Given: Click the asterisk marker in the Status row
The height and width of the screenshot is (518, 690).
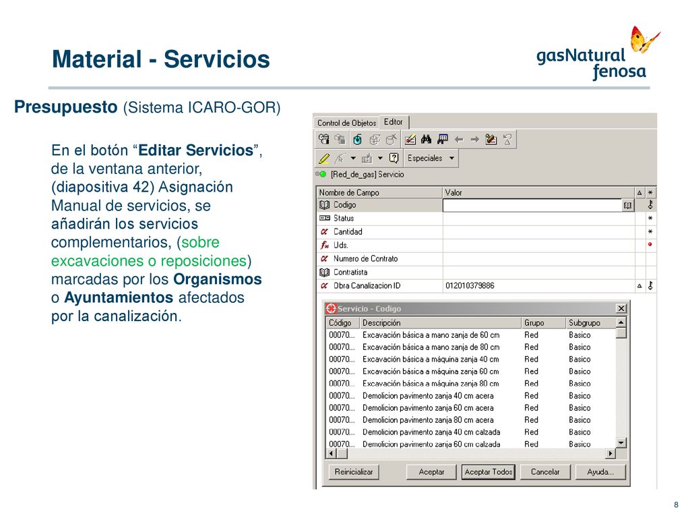Looking at the screenshot, I should tap(650, 218).
